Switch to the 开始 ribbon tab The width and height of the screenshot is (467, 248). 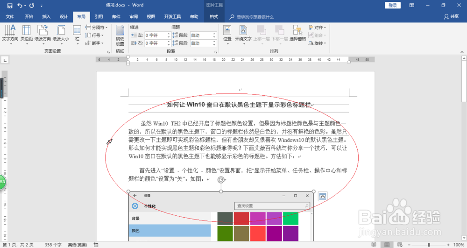tap(29, 17)
